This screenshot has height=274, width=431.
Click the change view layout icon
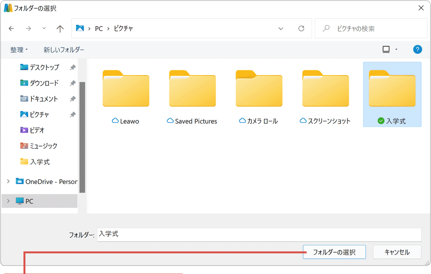(386, 49)
